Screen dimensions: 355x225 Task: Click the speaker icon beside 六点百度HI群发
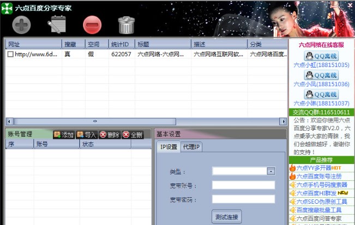(293, 193)
